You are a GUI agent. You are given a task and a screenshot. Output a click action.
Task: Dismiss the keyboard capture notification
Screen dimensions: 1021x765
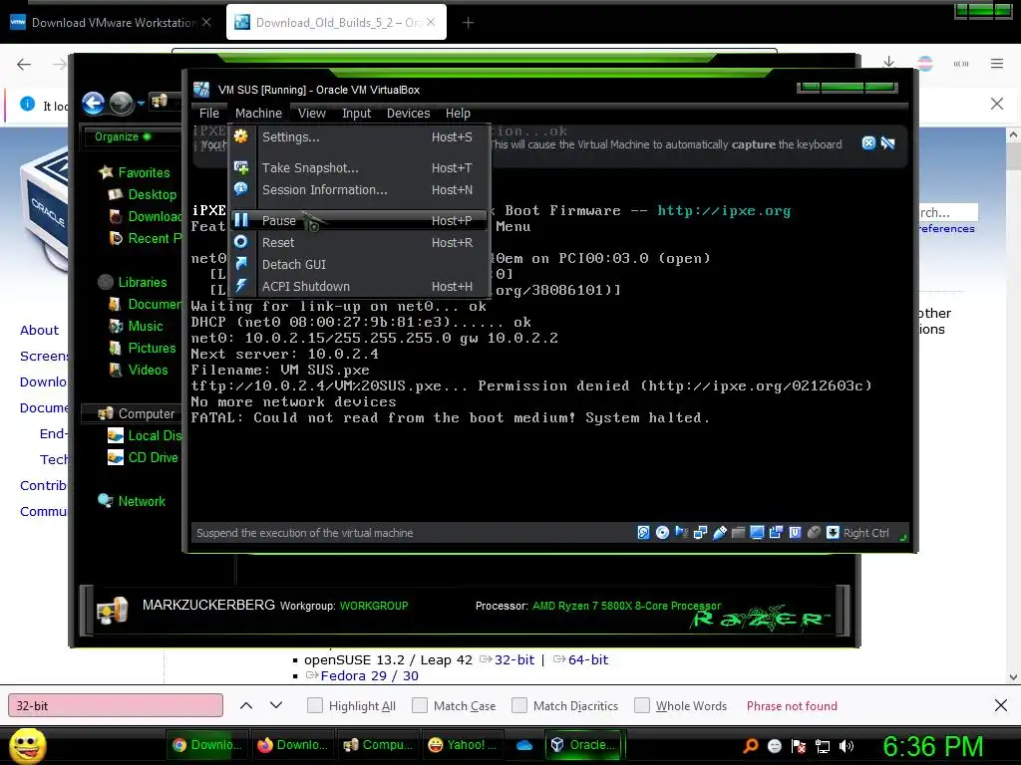[868, 143]
